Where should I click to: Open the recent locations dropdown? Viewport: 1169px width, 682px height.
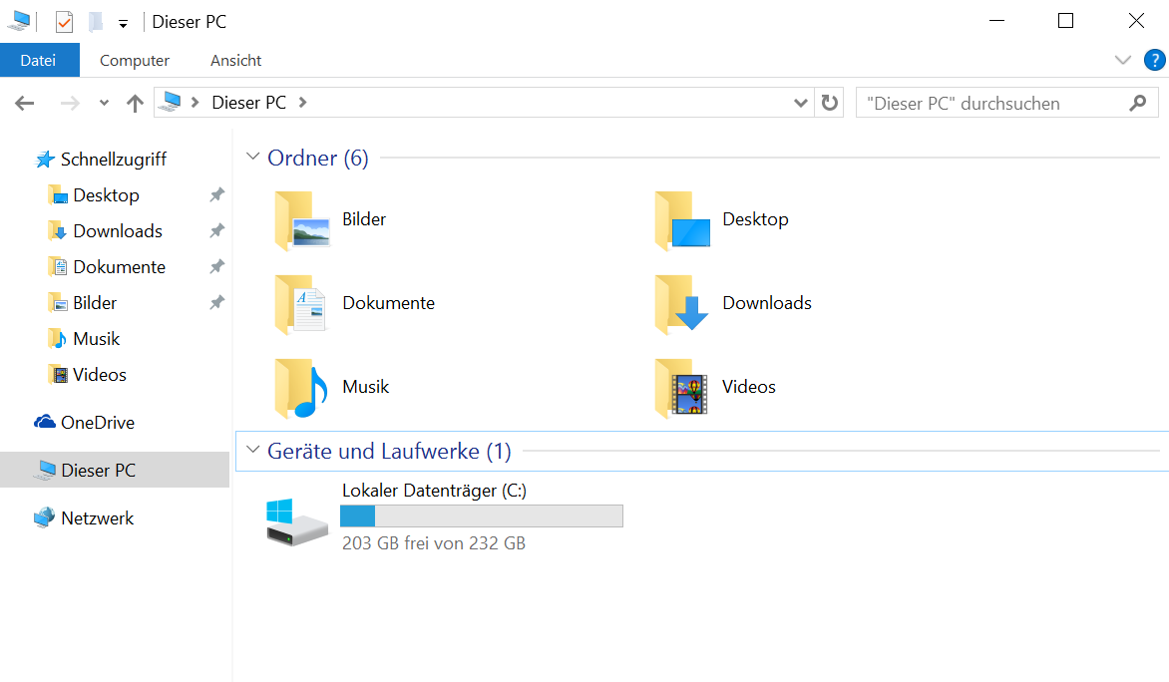coord(104,103)
